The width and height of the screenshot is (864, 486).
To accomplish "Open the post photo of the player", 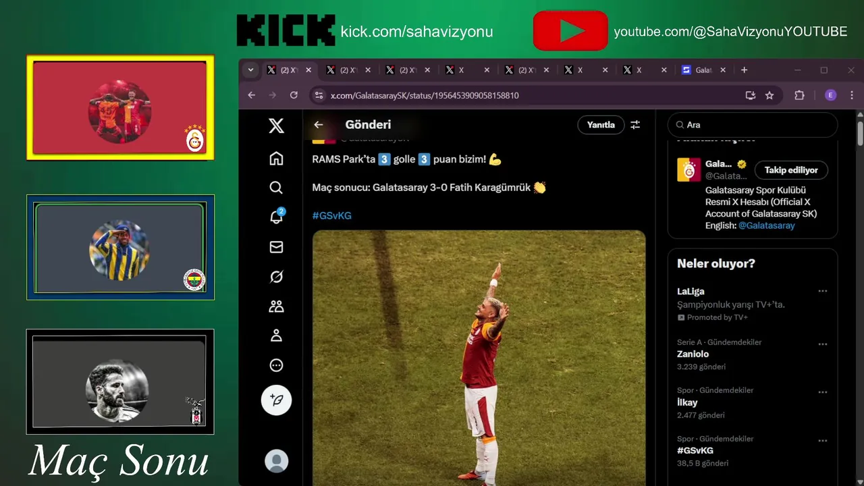I will 479,358.
